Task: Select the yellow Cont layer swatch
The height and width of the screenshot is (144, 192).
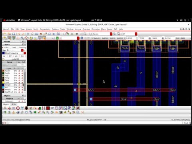Action: pyautogui.click(x=3, y=82)
